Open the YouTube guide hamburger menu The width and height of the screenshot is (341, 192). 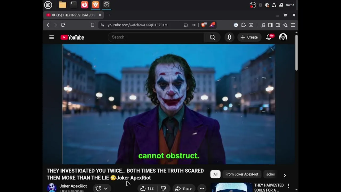[52, 37]
